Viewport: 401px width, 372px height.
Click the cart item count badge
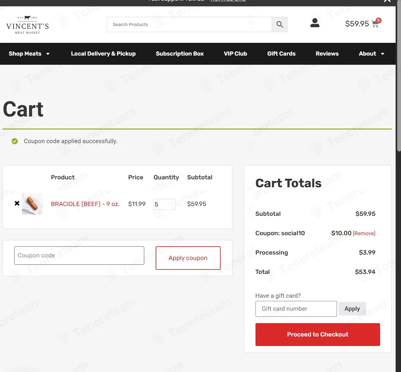coord(378,20)
